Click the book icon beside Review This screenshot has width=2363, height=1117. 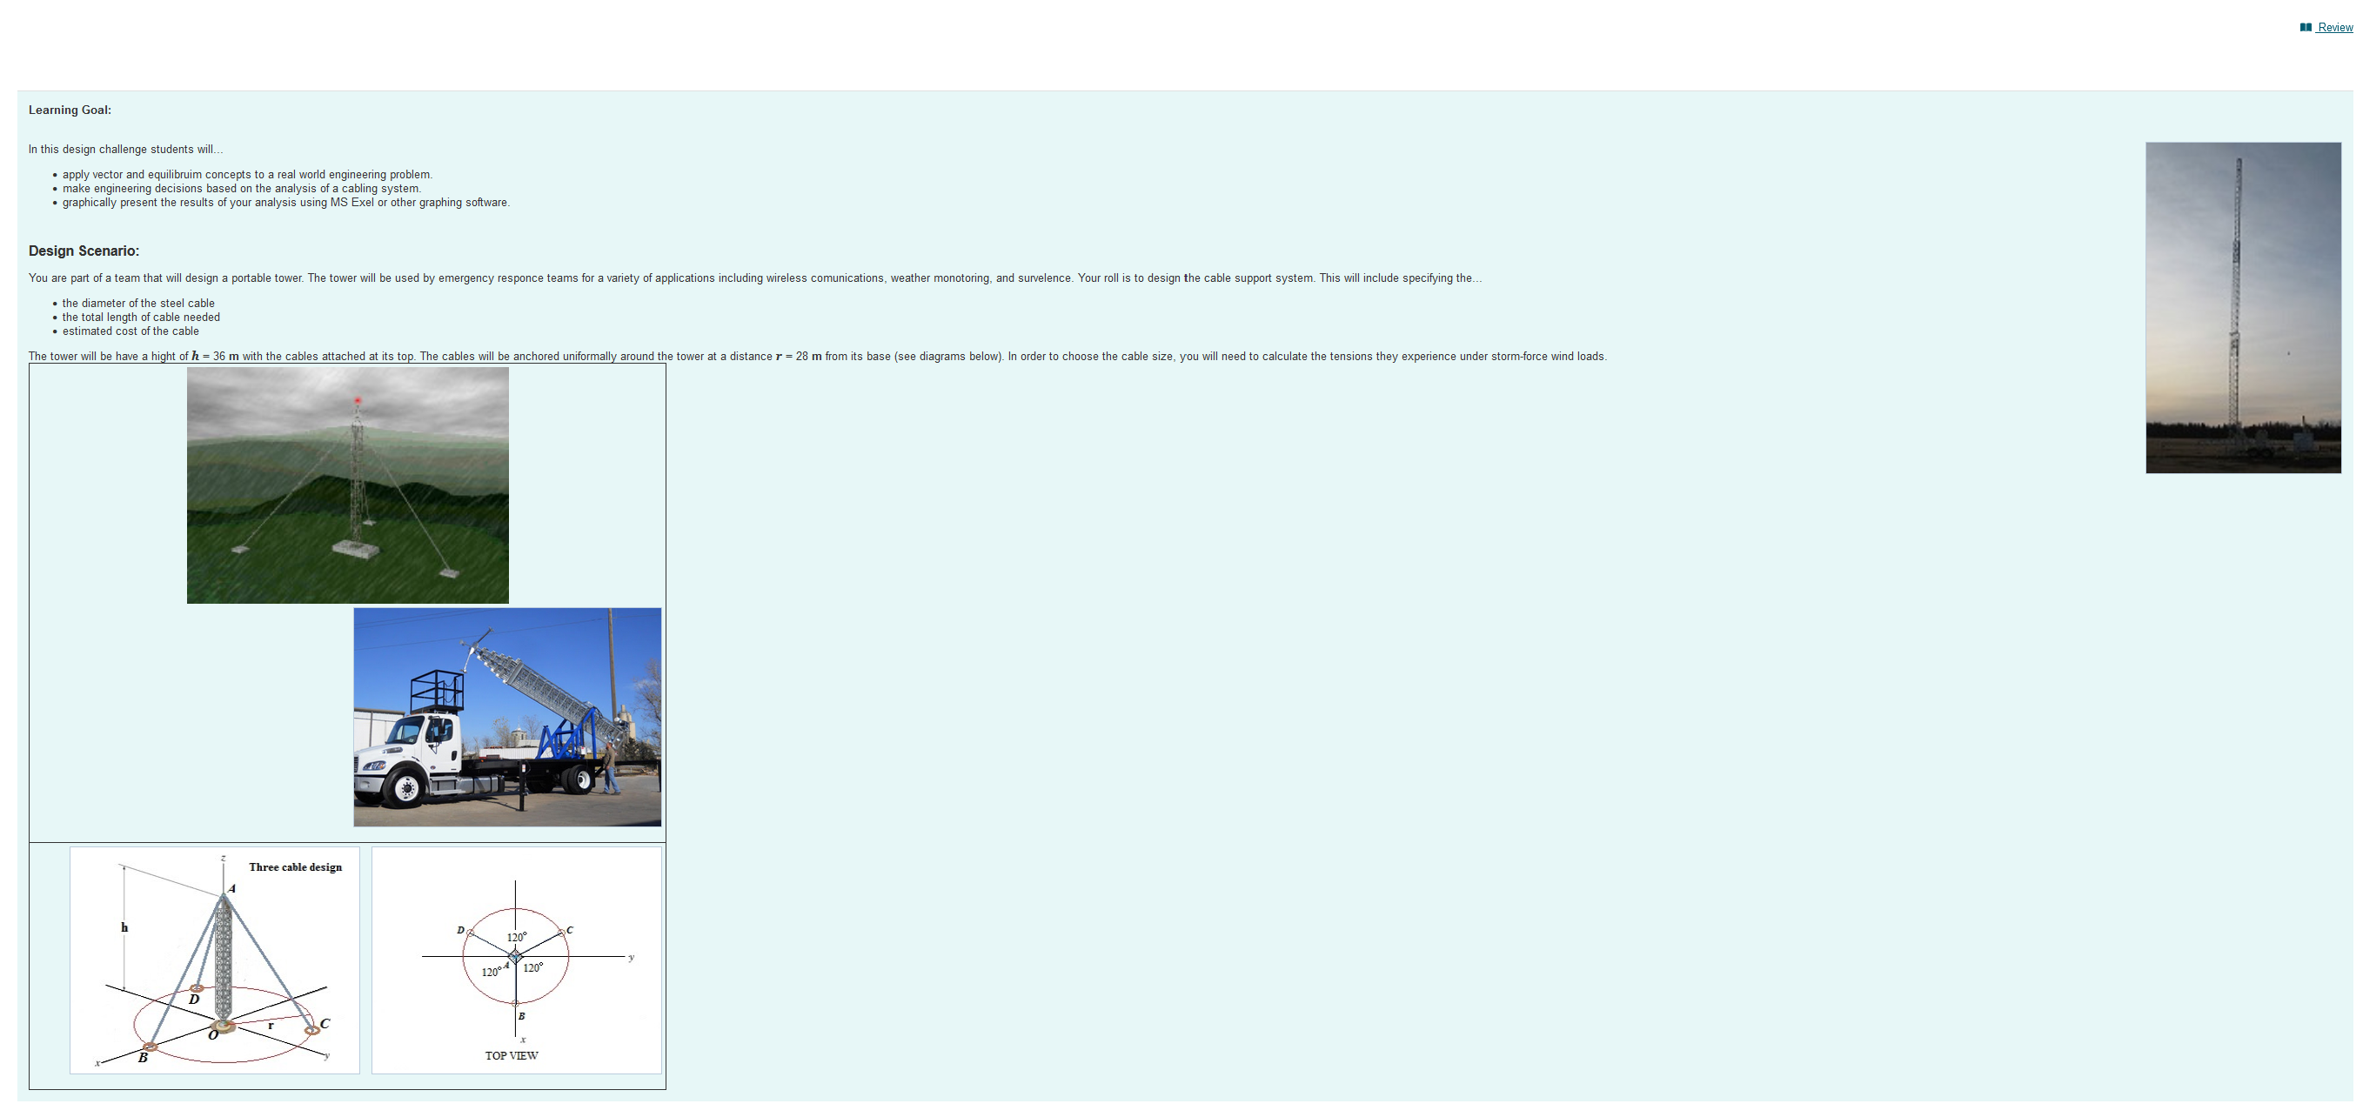(2306, 28)
